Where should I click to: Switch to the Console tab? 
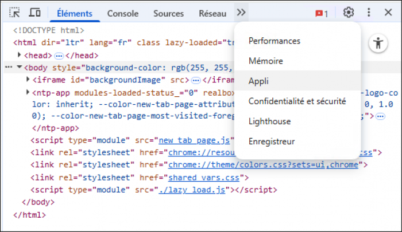(122, 13)
